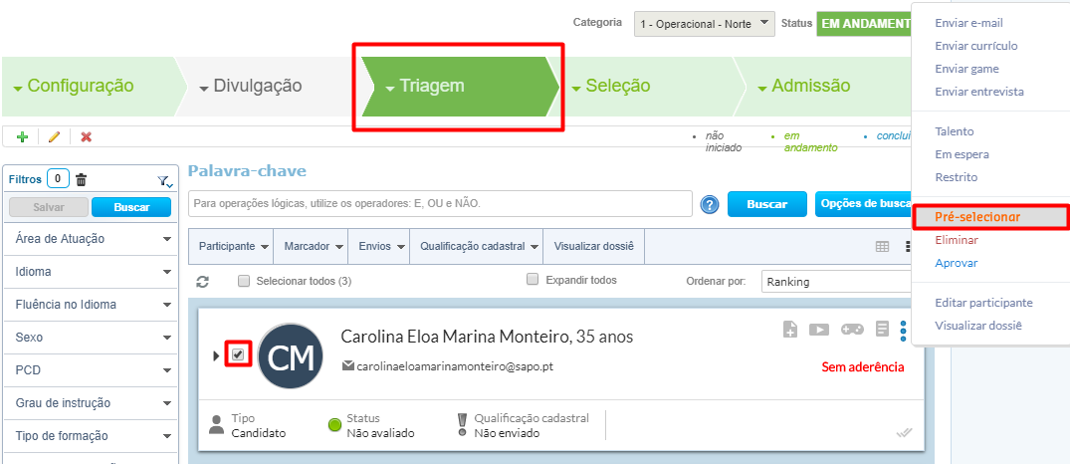Click the Palavra-chave search input field
Viewport: 1070px width, 464px height.
[x=440, y=203]
